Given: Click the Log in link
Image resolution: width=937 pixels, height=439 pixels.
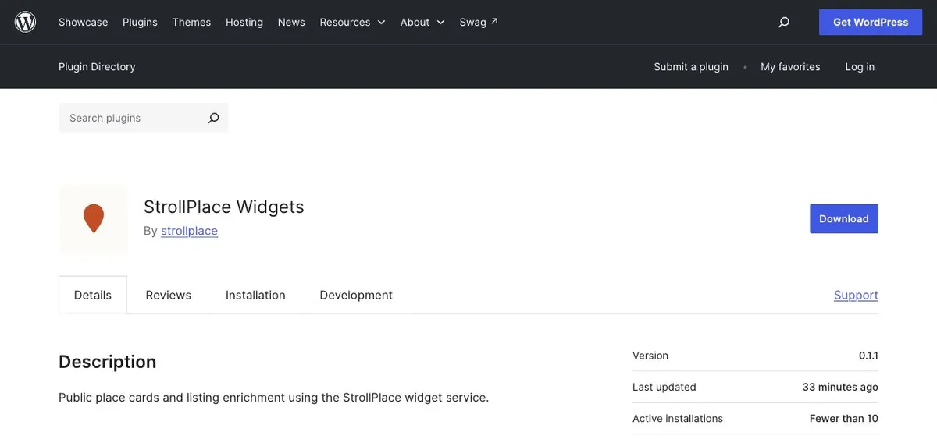Looking at the screenshot, I should [860, 67].
